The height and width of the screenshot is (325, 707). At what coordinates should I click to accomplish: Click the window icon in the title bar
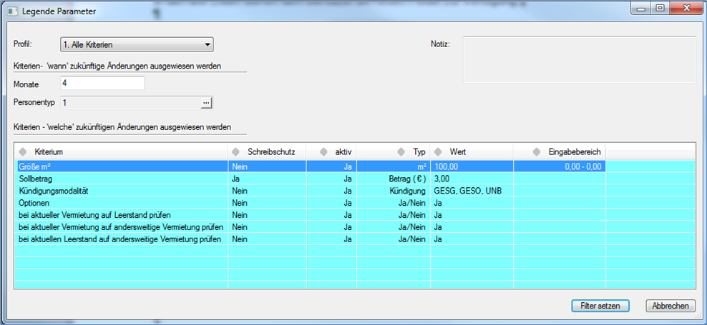coord(11,11)
